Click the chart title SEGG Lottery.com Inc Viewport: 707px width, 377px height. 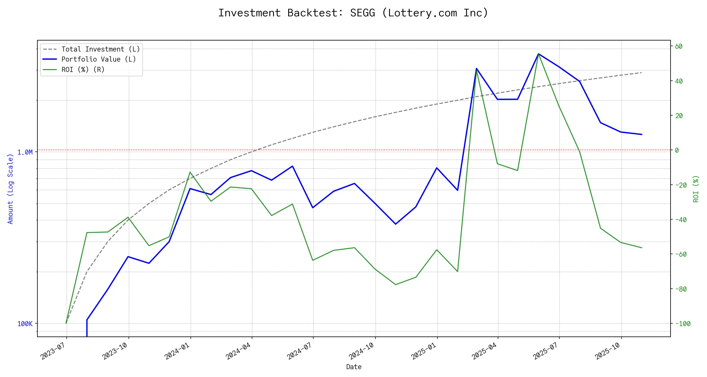click(x=353, y=13)
